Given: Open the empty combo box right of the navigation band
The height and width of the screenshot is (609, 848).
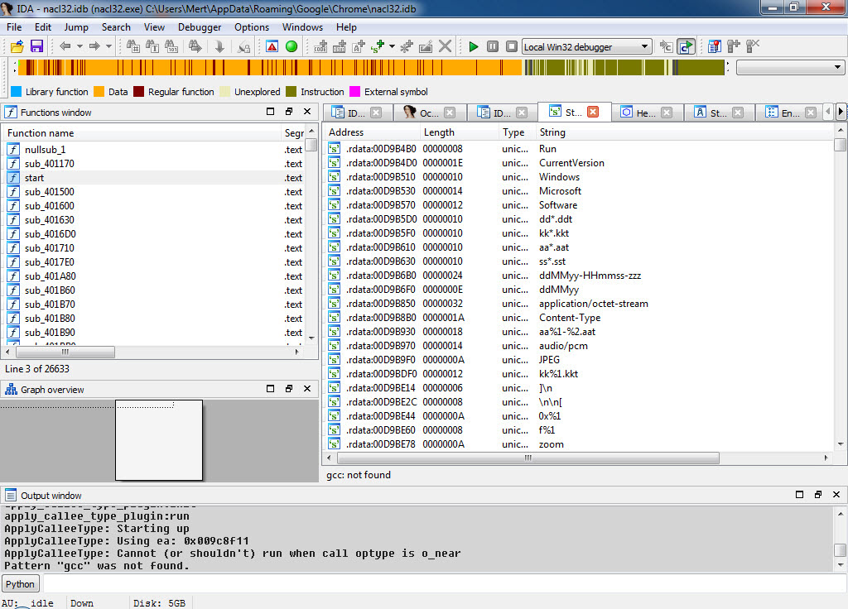Looking at the screenshot, I should click(790, 68).
